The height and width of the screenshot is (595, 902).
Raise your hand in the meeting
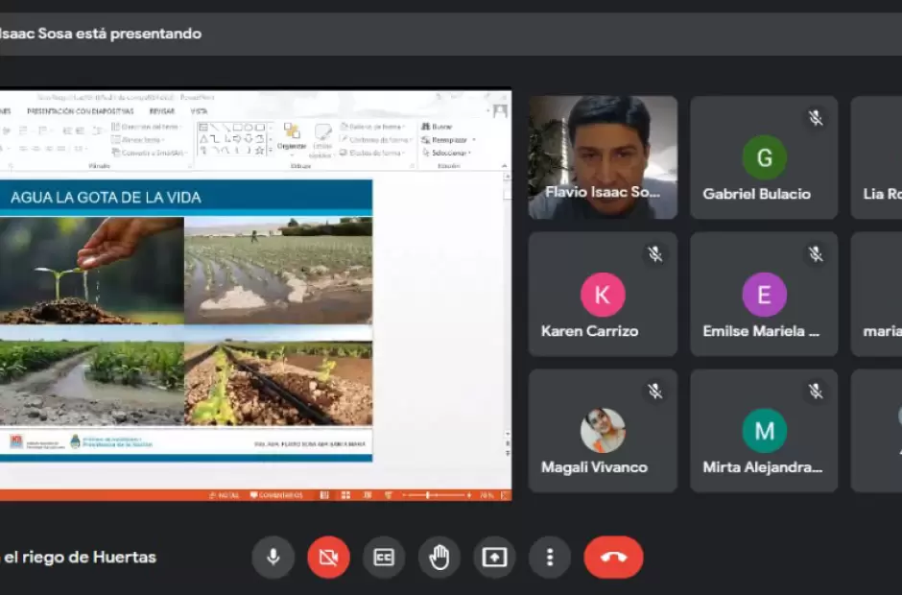(439, 558)
